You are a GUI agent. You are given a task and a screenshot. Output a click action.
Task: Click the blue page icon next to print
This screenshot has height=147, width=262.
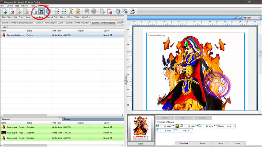click(x=48, y=11)
